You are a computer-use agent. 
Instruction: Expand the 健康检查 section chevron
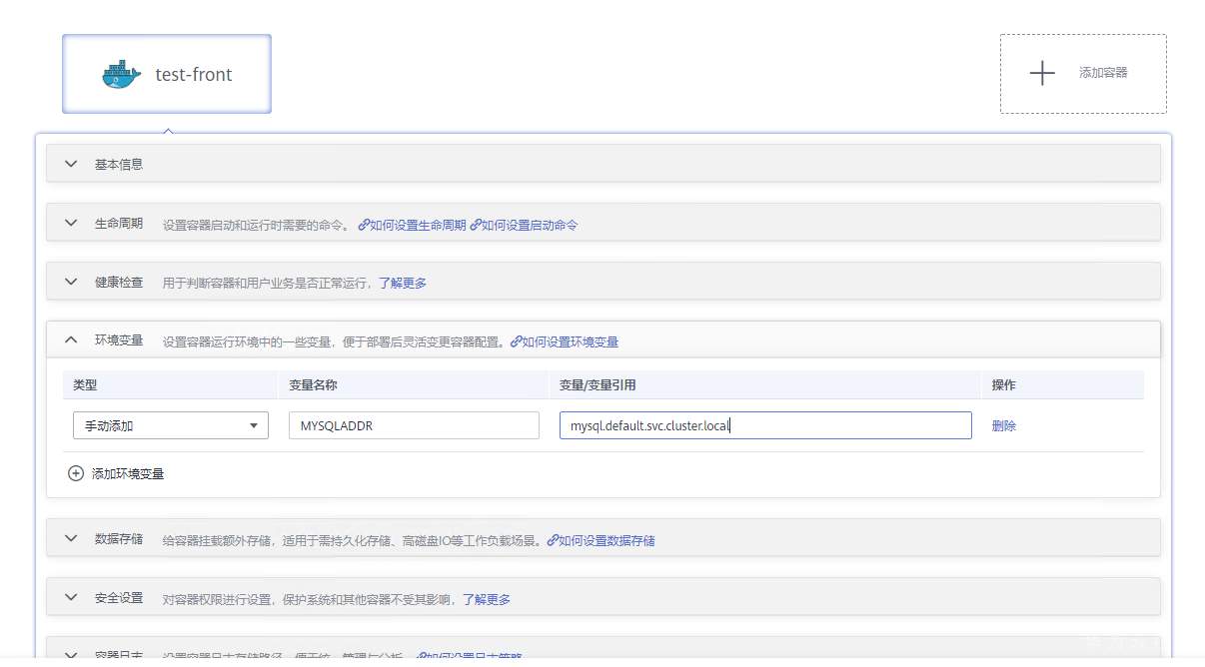pos(71,283)
